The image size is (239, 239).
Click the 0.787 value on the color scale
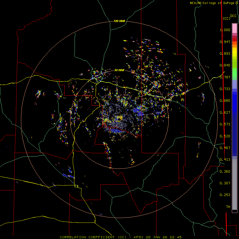pyautogui.click(x=225, y=77)
